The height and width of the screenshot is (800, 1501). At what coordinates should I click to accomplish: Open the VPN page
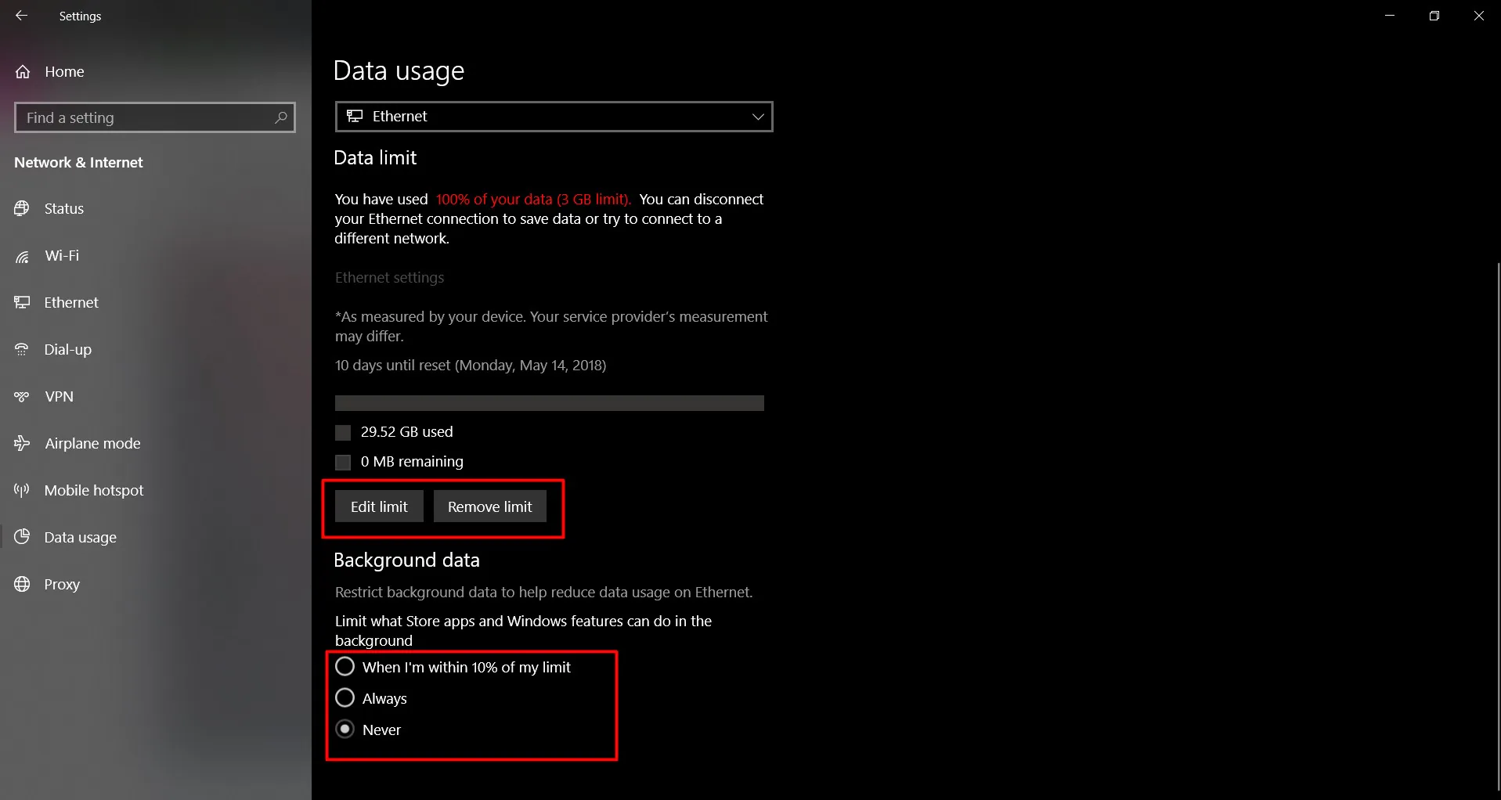(156, 396)
